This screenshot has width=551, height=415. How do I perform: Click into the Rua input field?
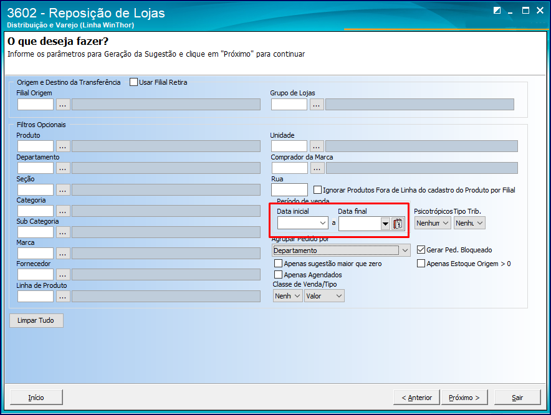click(290, 190)
